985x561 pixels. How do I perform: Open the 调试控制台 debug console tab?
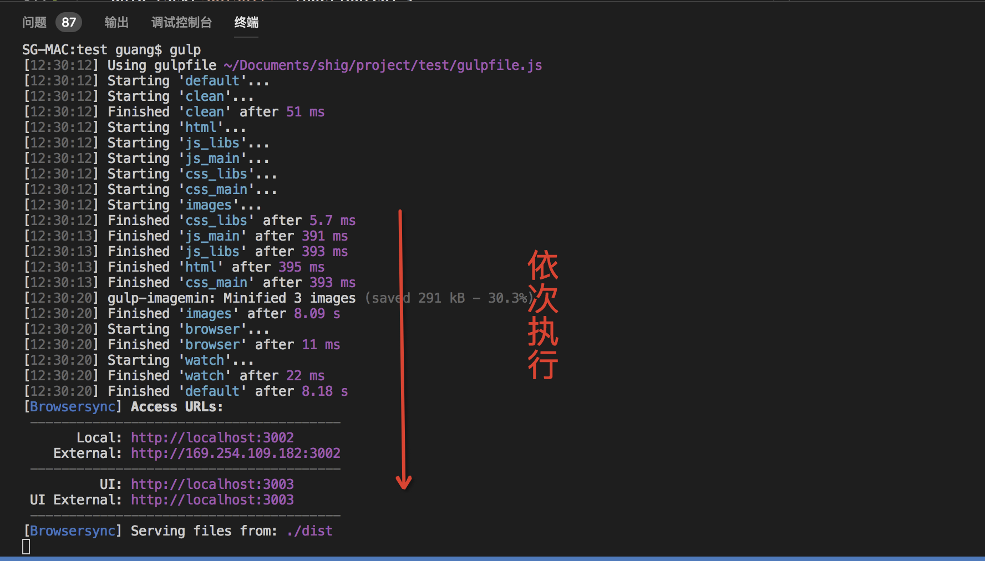pyautogui.click(x=181, y=22)
